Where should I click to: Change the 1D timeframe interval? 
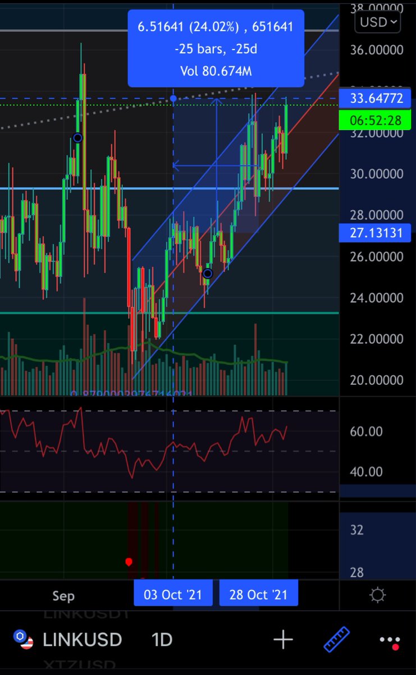pos(162,640)
